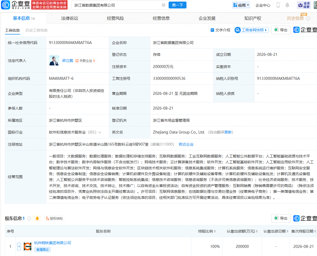Click the history info help icon

tap(308, 18)
